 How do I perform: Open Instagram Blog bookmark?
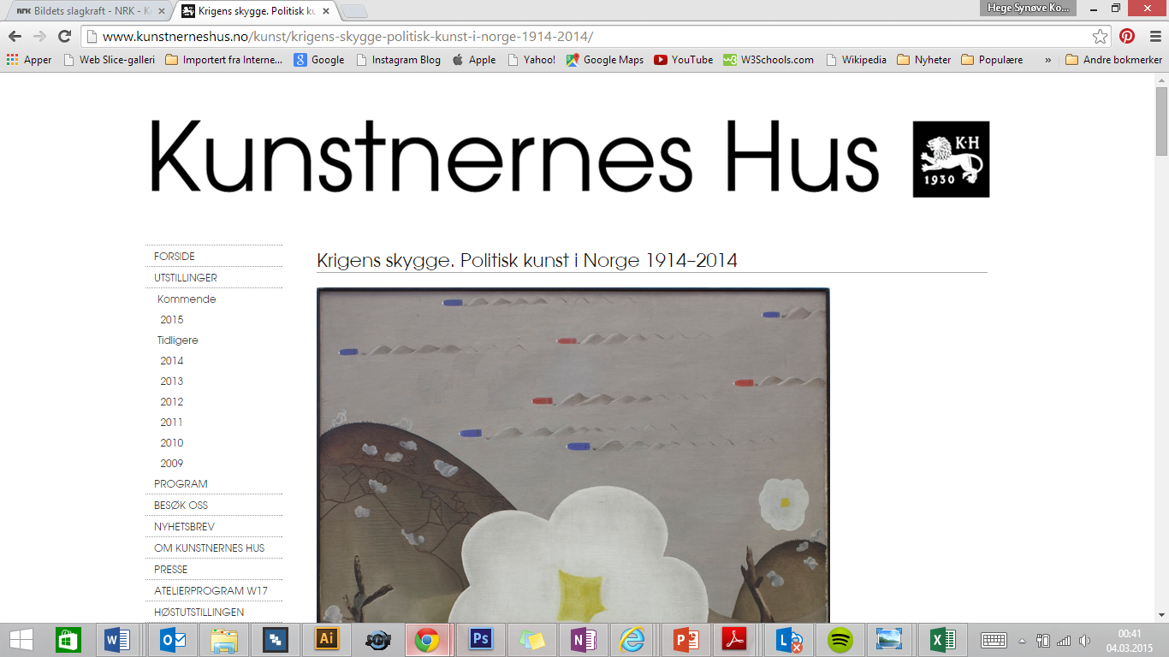tap(398, 60)
